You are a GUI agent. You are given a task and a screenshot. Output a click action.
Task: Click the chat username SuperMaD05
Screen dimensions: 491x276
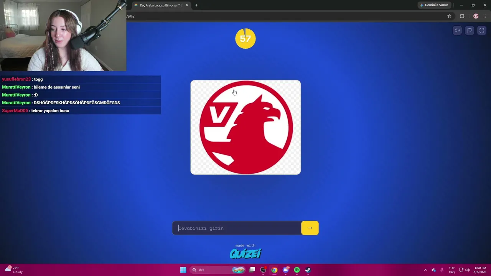15,111
